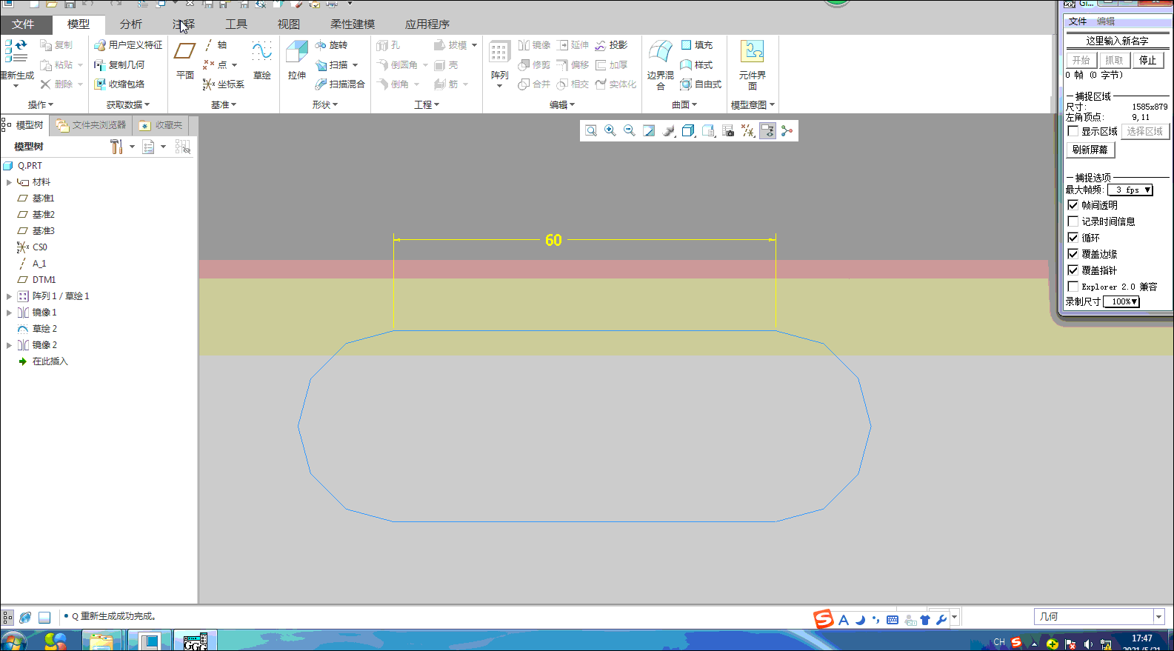Click the Swept Blend (扫描混合) tool
Viewport: 1174px width, 651px height.
(340, 84)
